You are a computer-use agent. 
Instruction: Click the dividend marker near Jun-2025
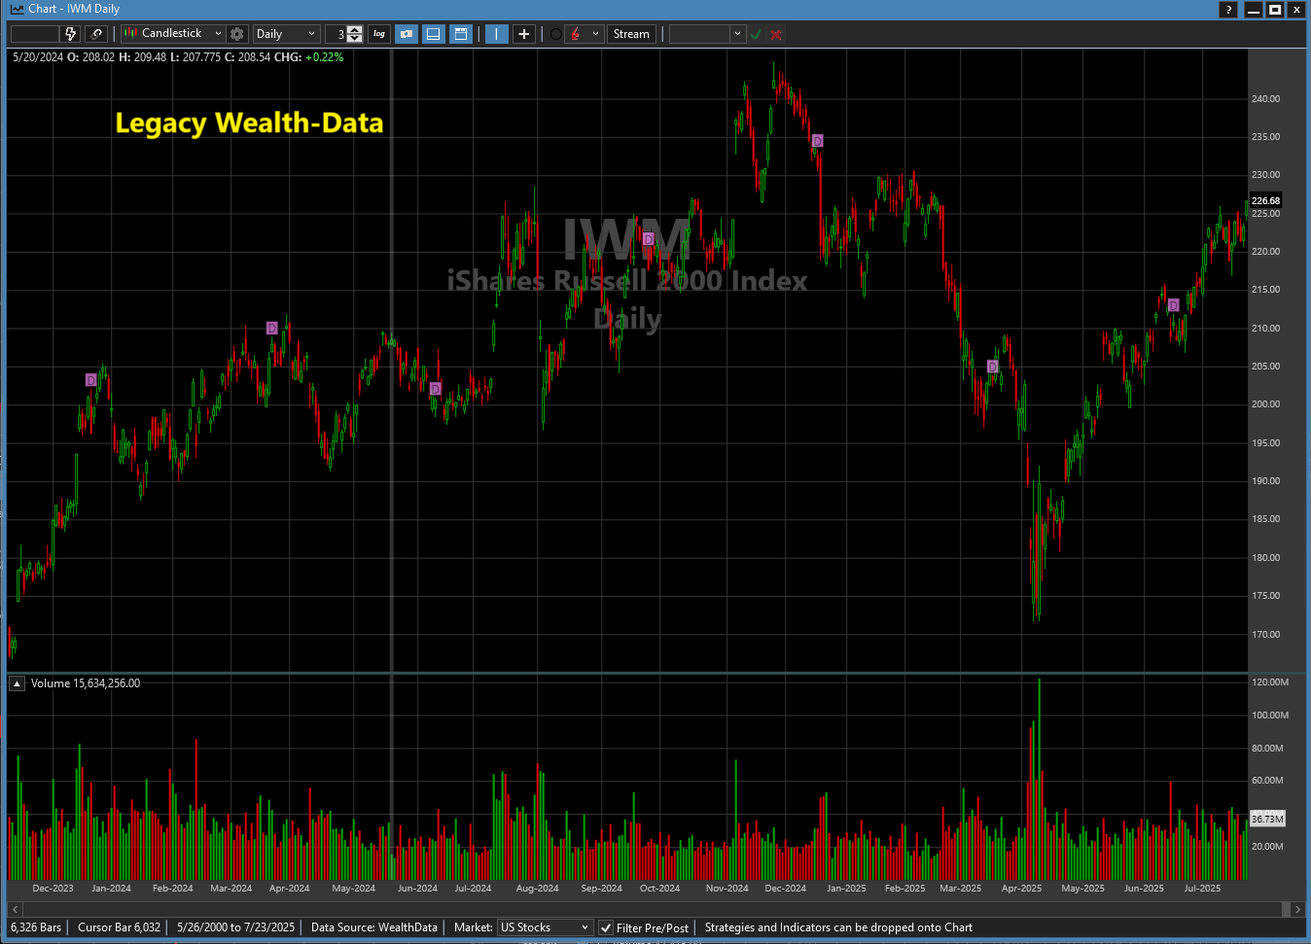1174,305
